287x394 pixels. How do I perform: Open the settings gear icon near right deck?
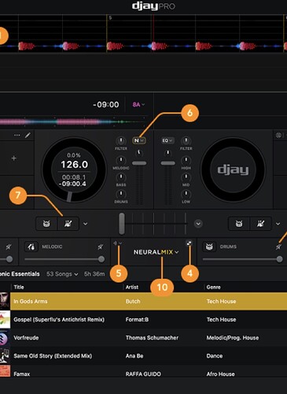(x=278, y=135)
